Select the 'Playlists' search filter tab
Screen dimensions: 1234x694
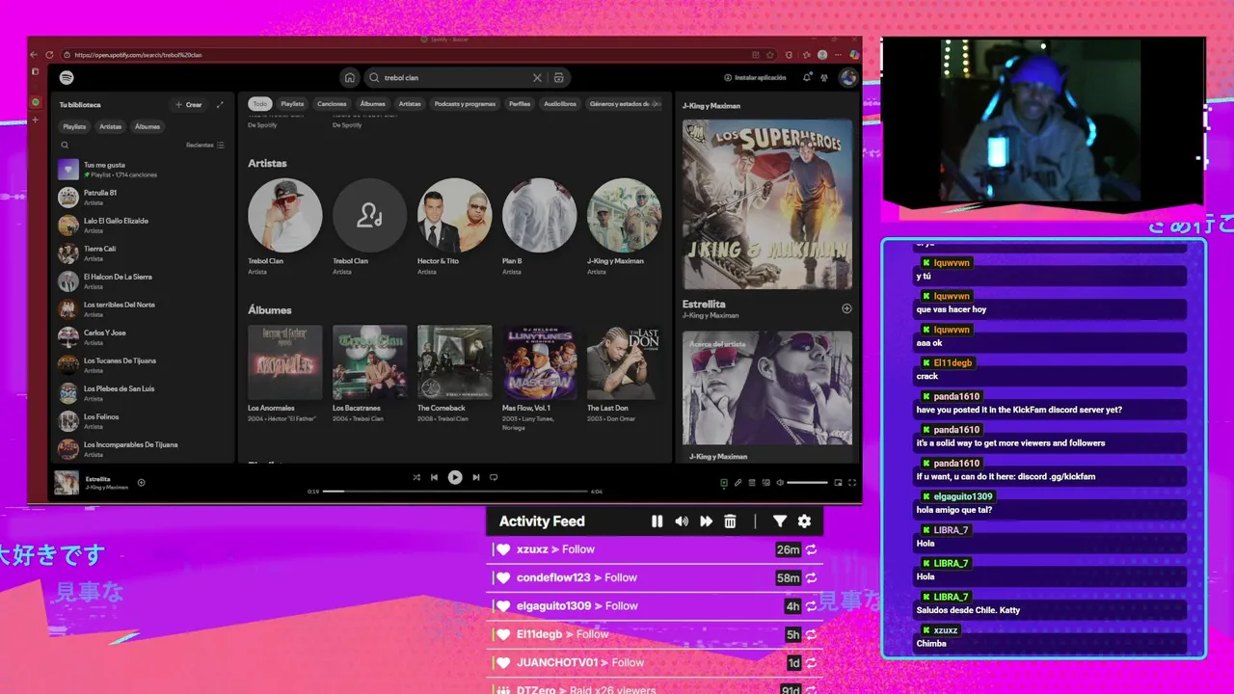click(x=292, y=103)
